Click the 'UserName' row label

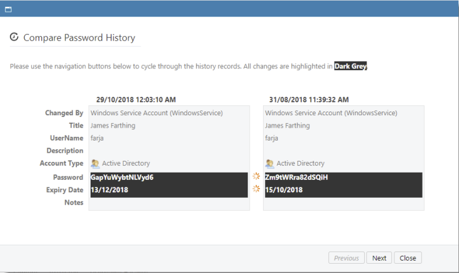67,138
